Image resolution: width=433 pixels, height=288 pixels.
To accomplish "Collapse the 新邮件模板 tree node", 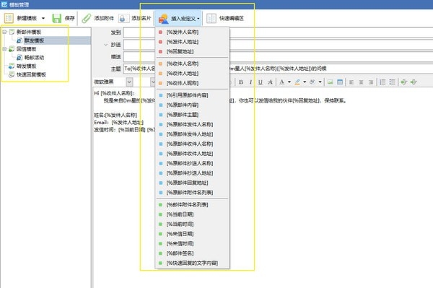I will coord(4,32).
